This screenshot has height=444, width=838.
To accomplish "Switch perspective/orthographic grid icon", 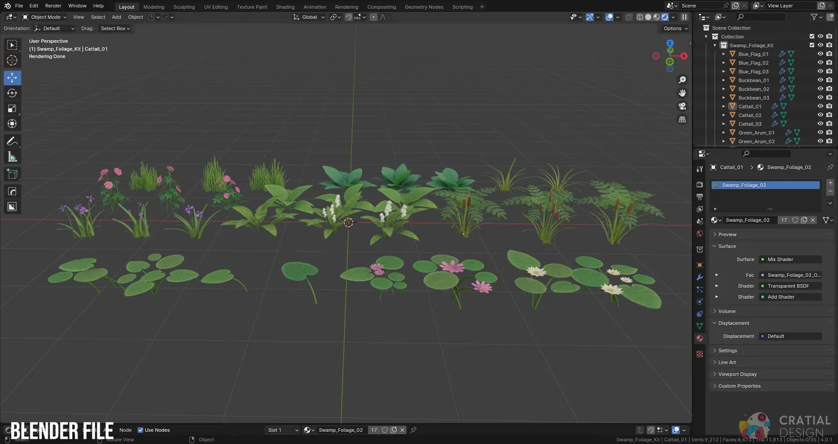I will (x=683, y=120).
